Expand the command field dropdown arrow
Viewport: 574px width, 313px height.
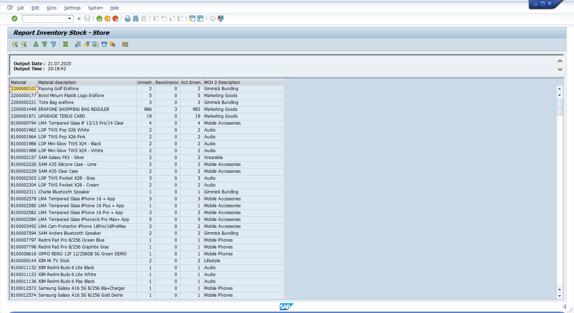click(x=70, y=18)
